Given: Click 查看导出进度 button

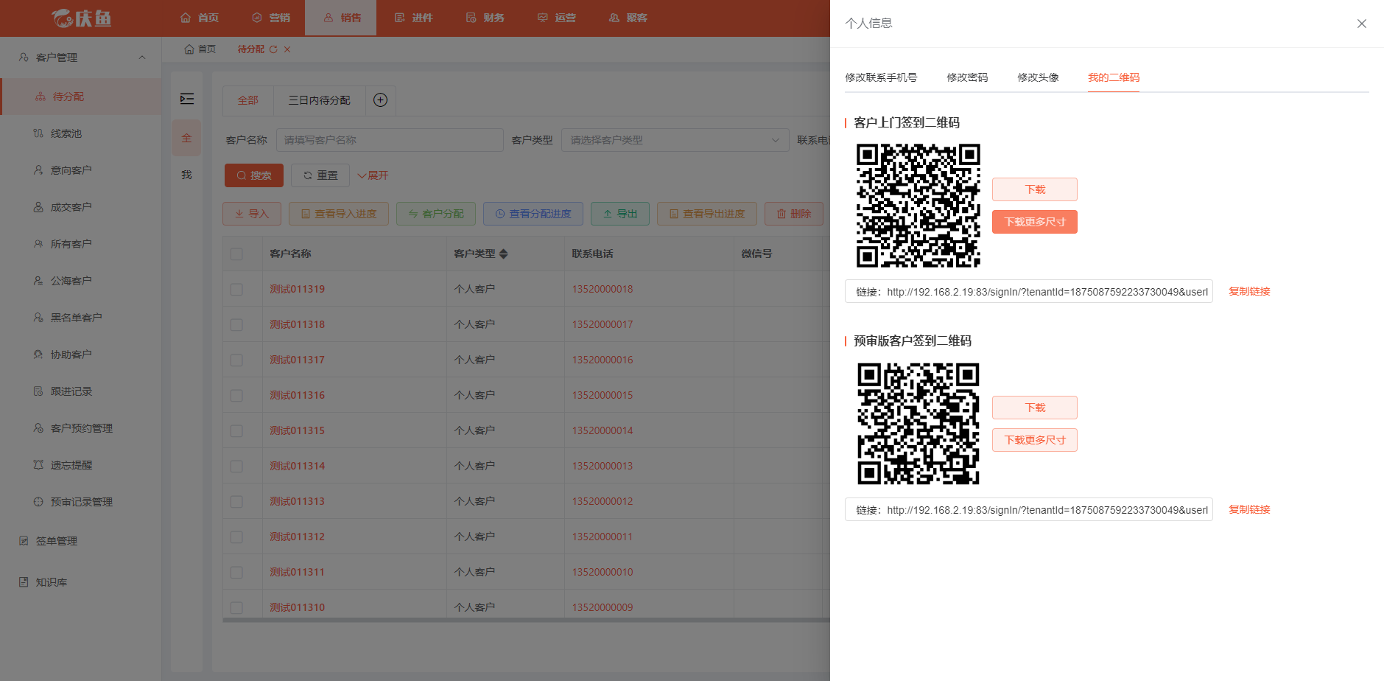Looking at the screenshot, I should point(707,214).
